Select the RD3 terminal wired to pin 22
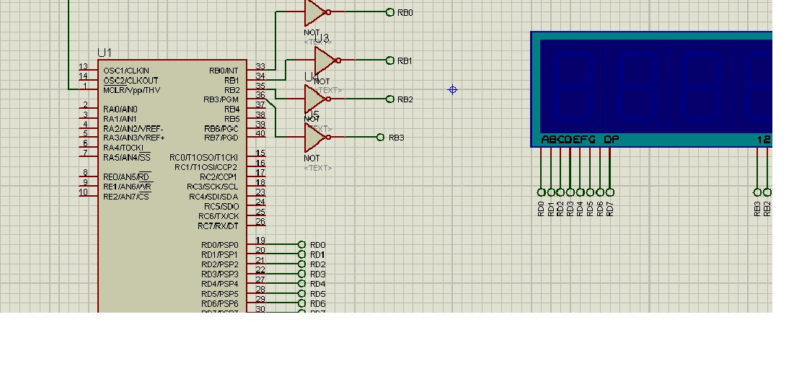 pos(302,274)
